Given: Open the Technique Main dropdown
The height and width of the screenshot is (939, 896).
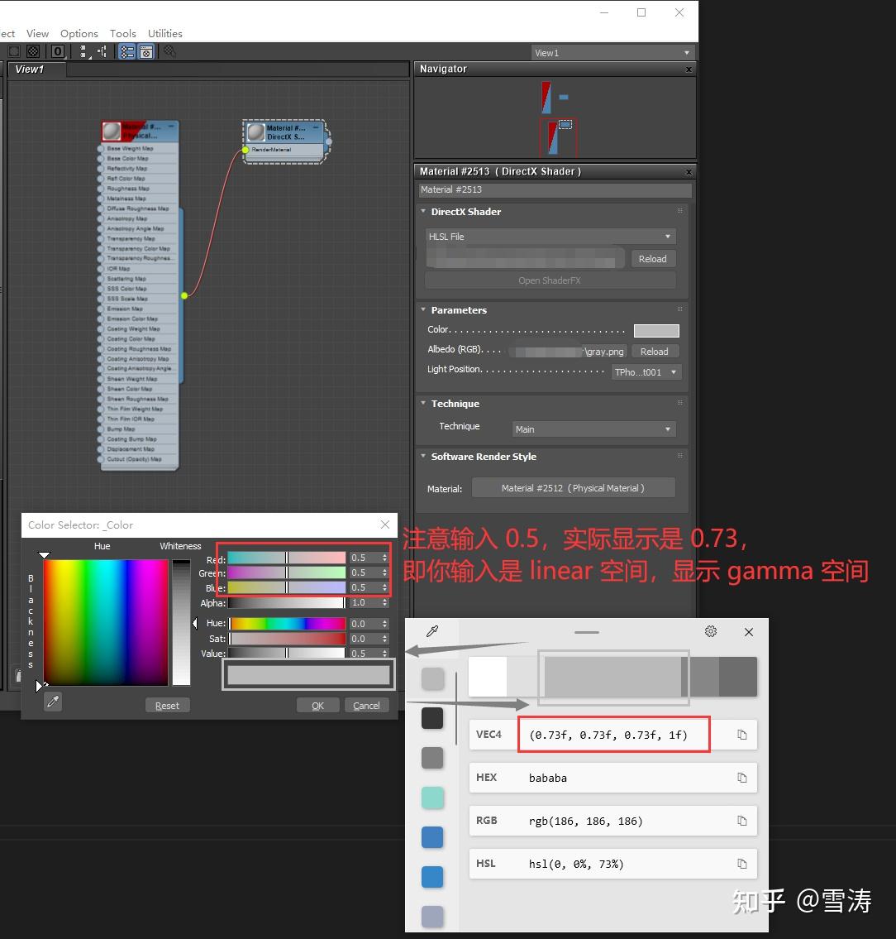Looking at the screenshot, I should click(x=593, y=429).
